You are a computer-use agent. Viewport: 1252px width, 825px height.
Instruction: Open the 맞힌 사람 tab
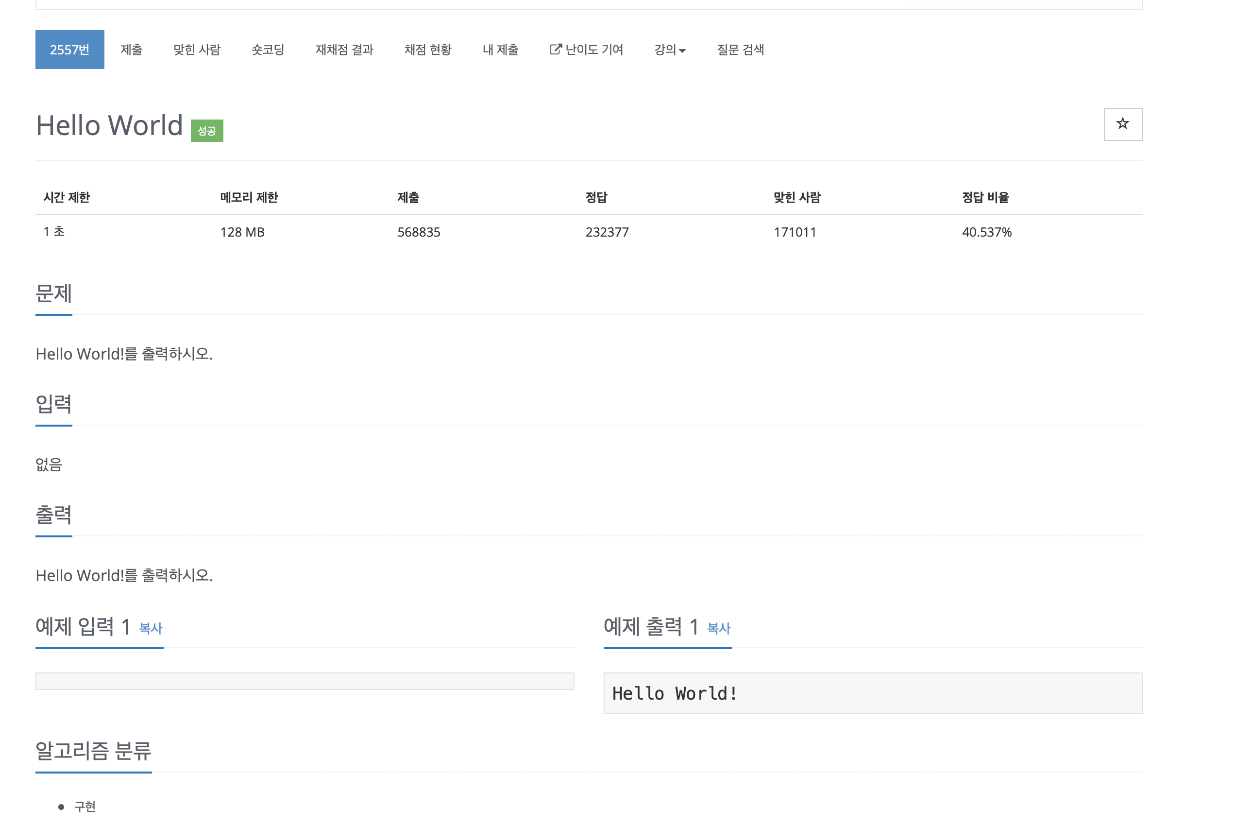(x=197, y=50)
